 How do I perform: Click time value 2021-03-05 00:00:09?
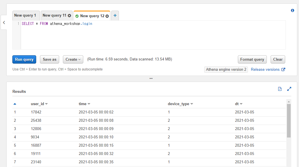pos(96,129)
